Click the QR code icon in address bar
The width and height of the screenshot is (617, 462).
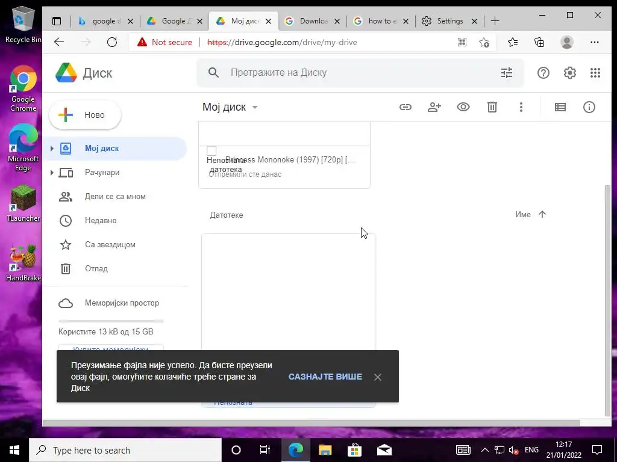coord(462,42)
